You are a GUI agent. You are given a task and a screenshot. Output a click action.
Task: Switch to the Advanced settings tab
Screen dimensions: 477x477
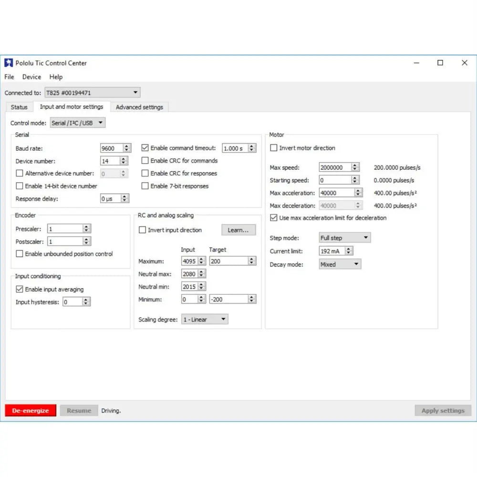coord(139,107)
